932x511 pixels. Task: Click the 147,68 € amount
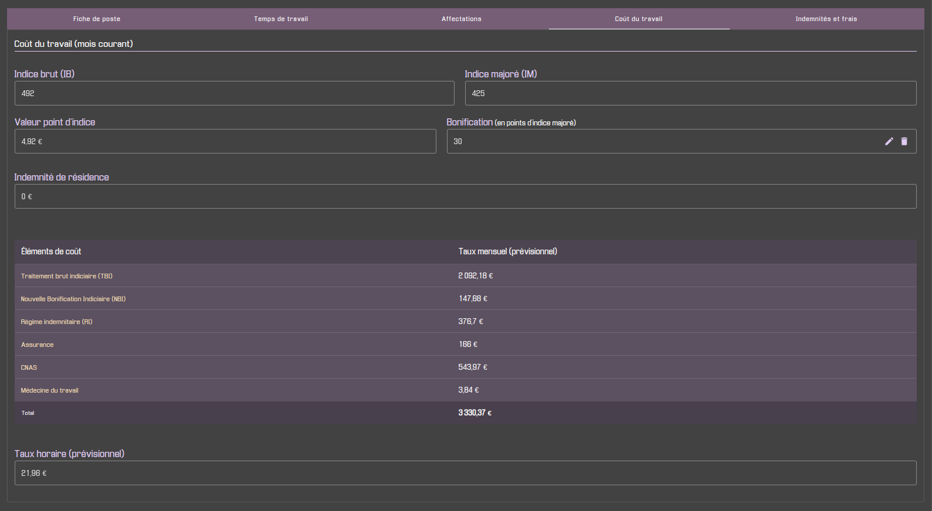point(473,298)
